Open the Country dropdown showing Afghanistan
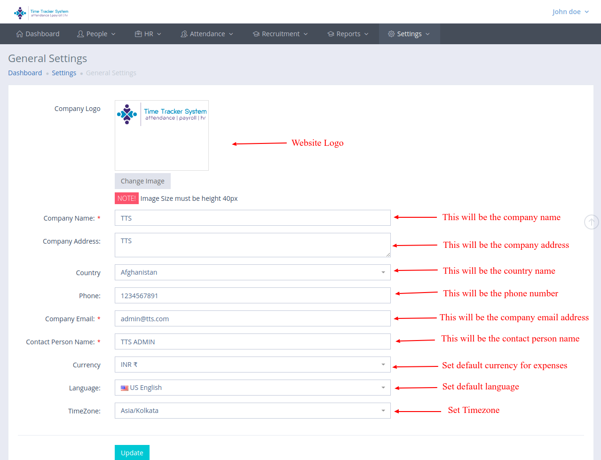Image resolution: width=601 pixels, height=460 pixels. click(x=253, y=272)
